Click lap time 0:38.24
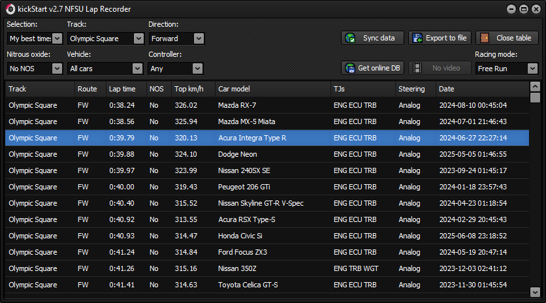546x303 pixels. [x=122, y=105]
